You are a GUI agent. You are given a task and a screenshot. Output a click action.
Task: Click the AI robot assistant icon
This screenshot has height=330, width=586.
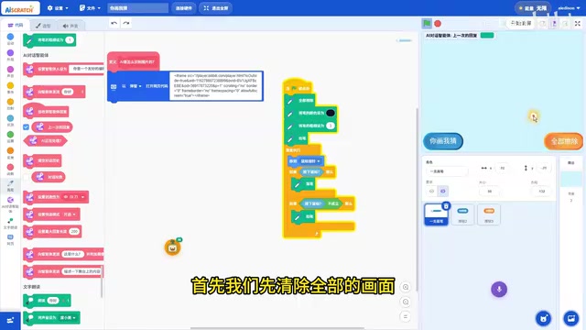[173, 247]
